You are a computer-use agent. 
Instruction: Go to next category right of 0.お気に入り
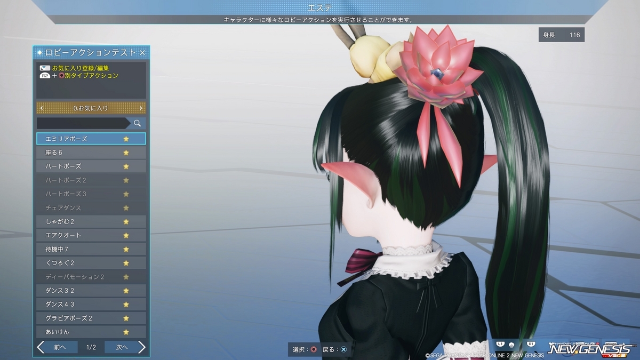click(x=141, y=108)
